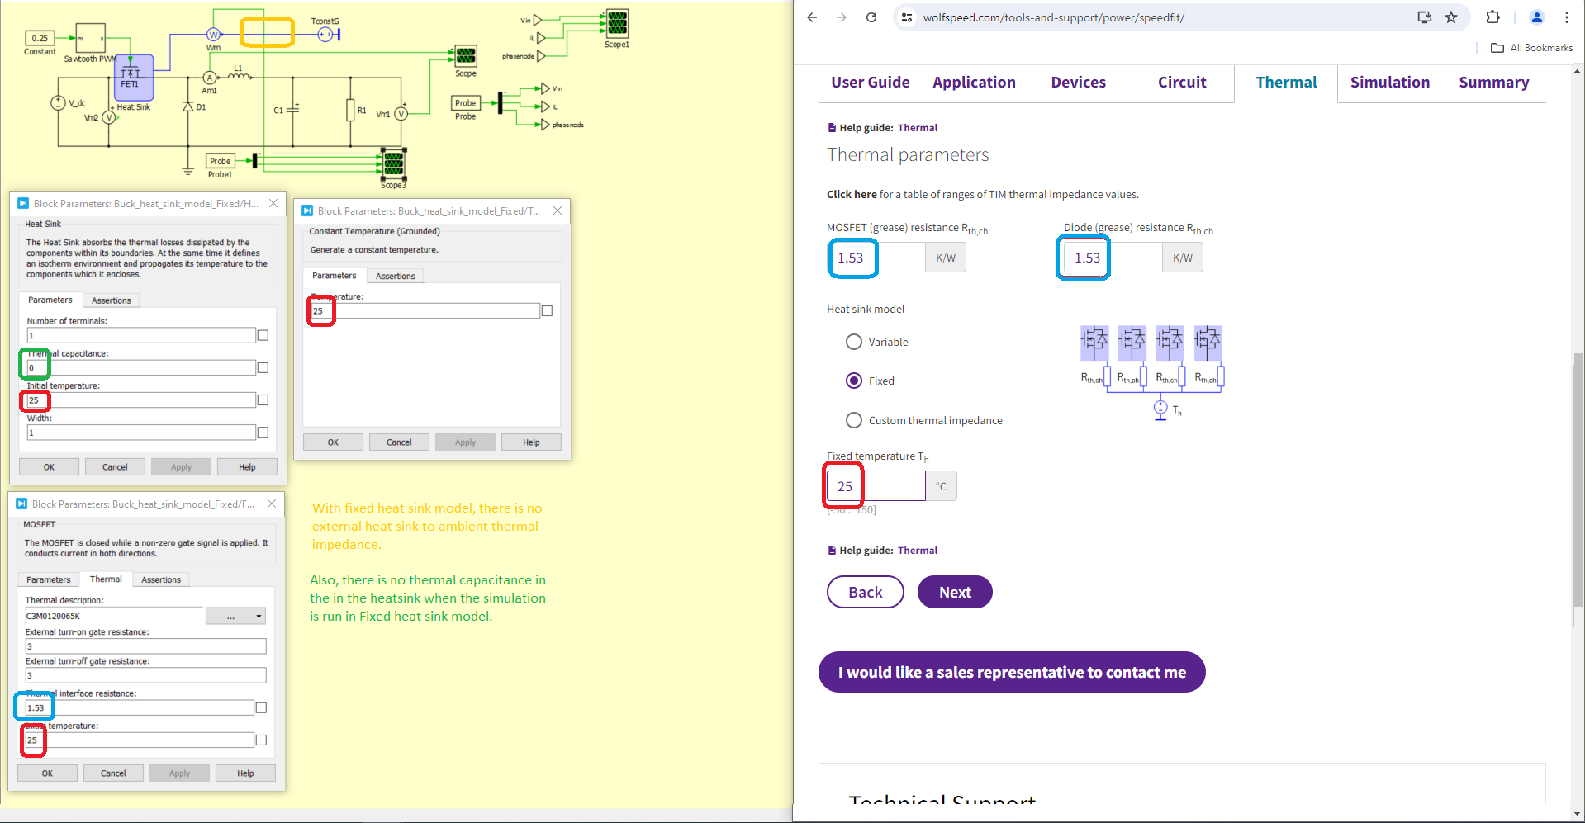Click the Scope3 block icon

394,163
